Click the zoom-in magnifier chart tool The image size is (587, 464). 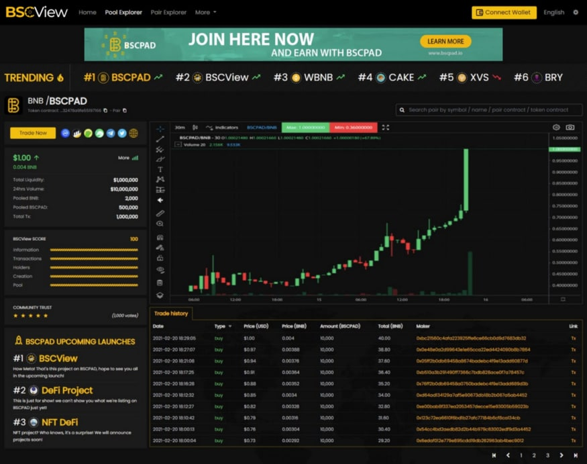point(160,224)
